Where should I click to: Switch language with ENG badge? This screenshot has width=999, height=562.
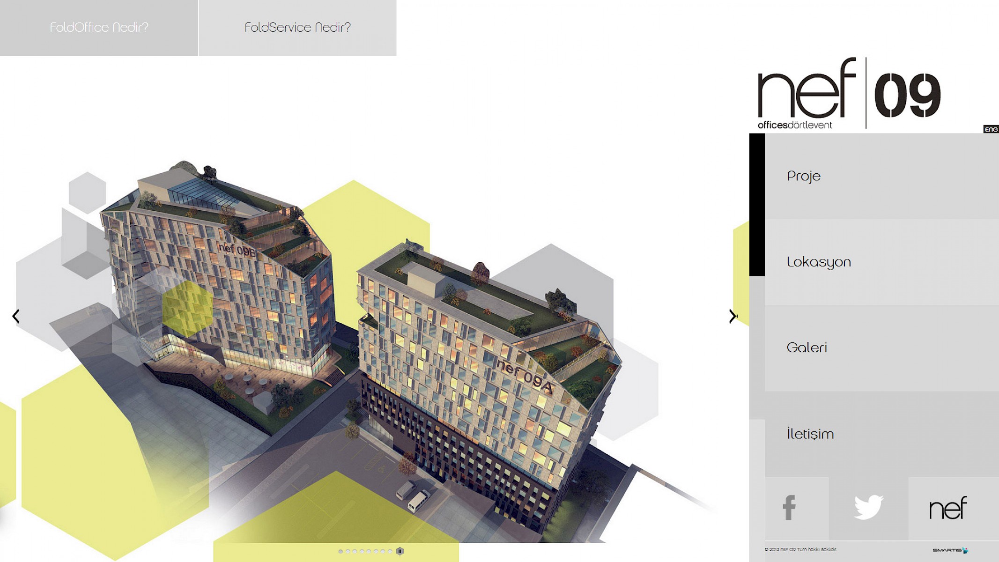pos(991,129)
